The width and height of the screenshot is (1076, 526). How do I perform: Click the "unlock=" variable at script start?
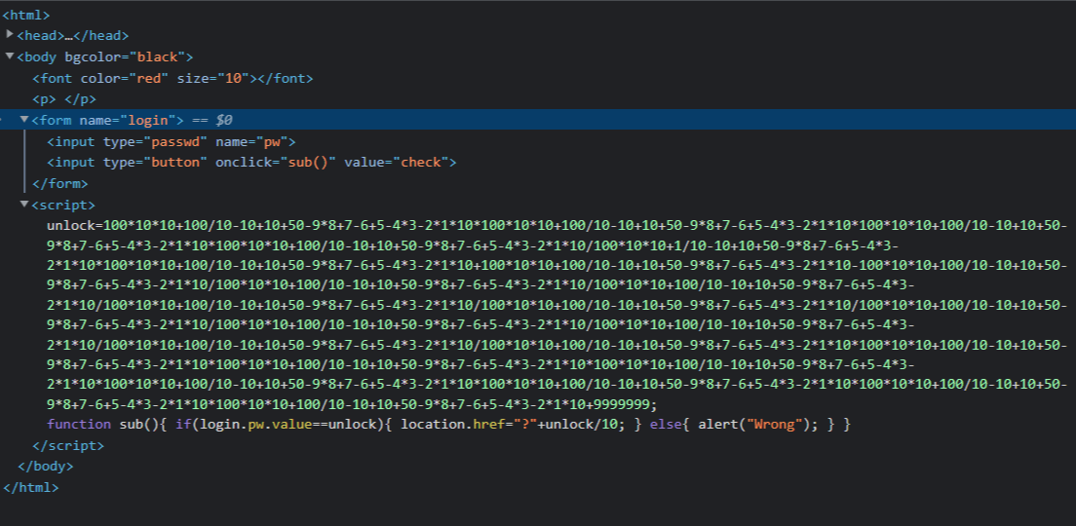point(75,226)
